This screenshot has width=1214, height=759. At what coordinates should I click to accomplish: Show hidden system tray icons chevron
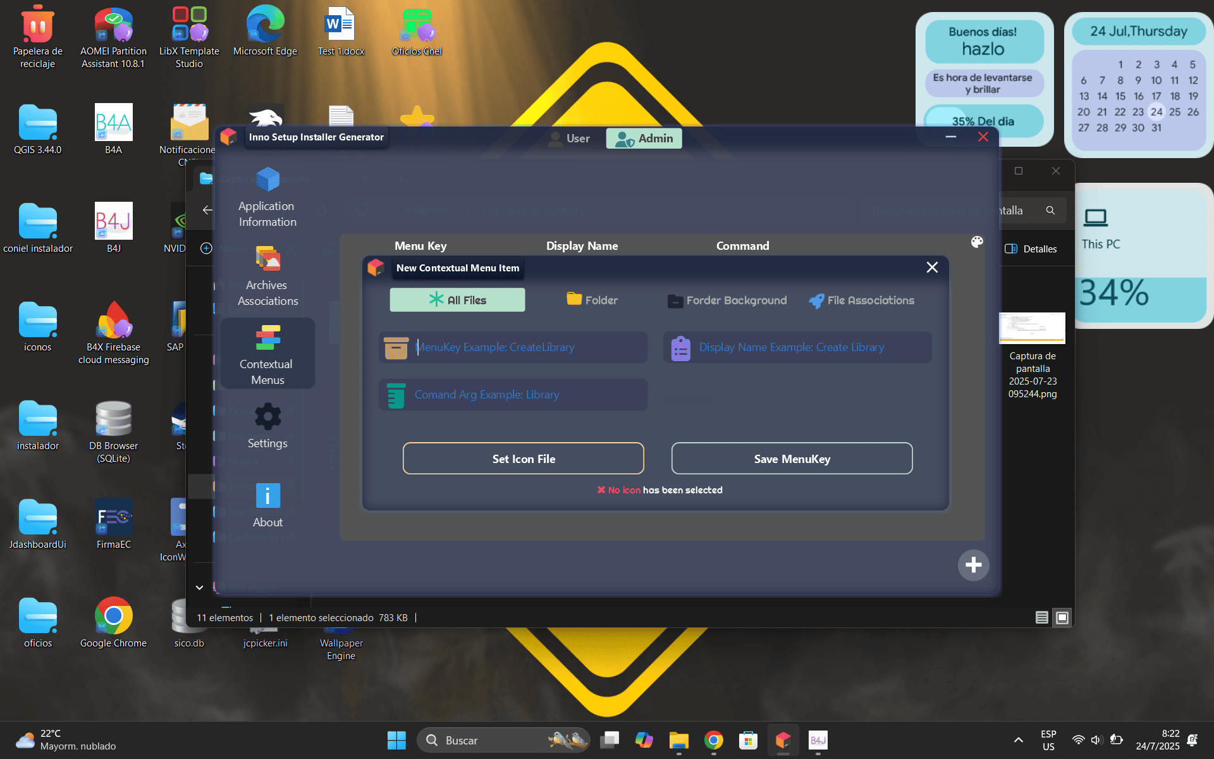pyautogui.click(x=1018, y=740)
